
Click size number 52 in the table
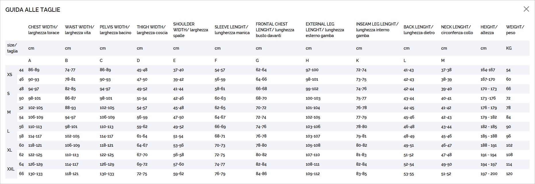pos(21,108)
